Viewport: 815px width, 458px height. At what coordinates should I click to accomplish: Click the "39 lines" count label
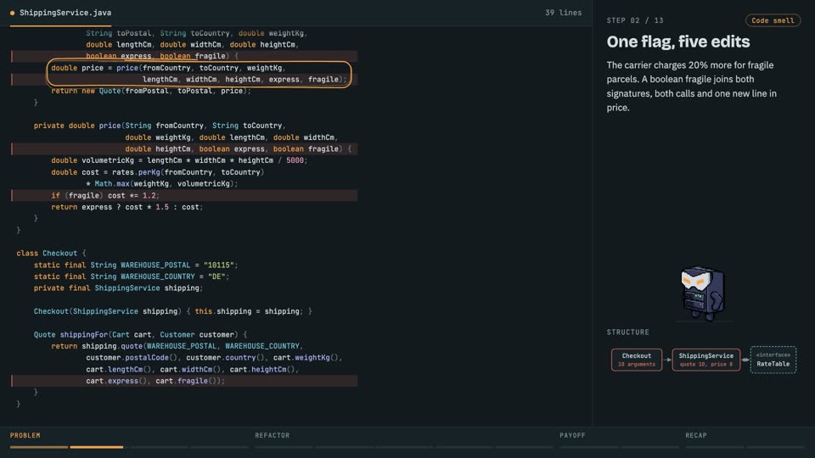pos(564,13)
